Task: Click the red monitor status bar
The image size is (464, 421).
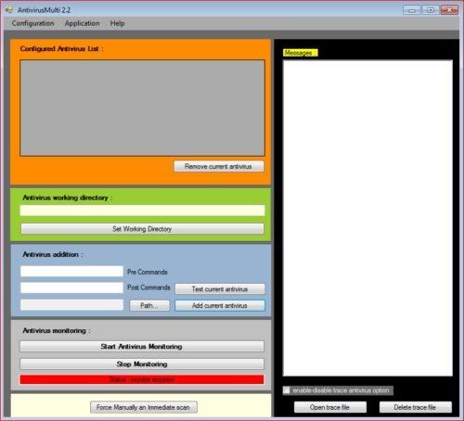Action: [x=142, y=379]
